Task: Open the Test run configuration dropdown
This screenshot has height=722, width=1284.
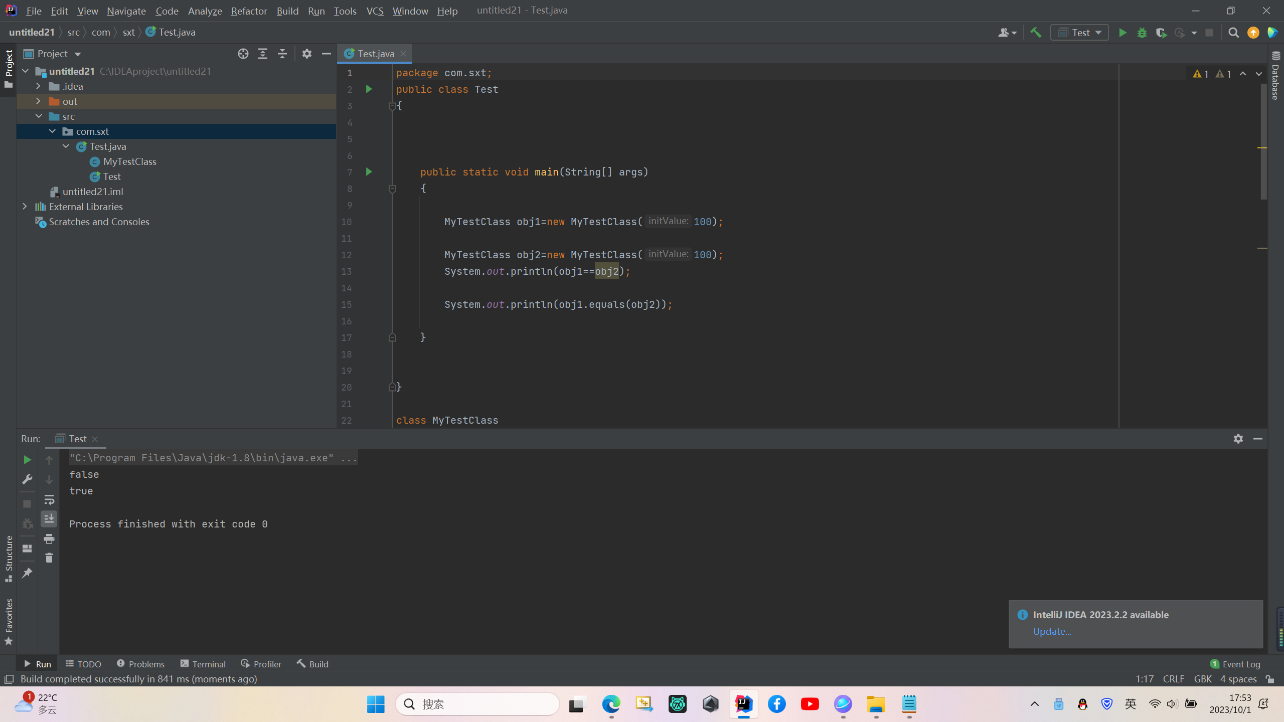Action: pos(1080,33)
